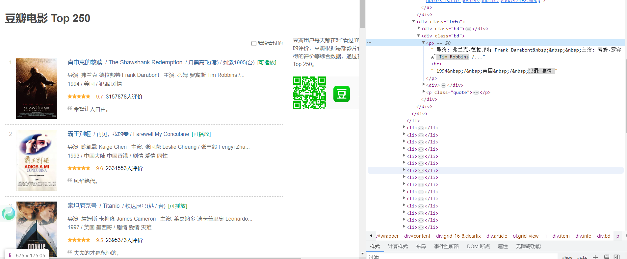Toggle the :hov element state button

pyautogui.click(x=567, y=257)
